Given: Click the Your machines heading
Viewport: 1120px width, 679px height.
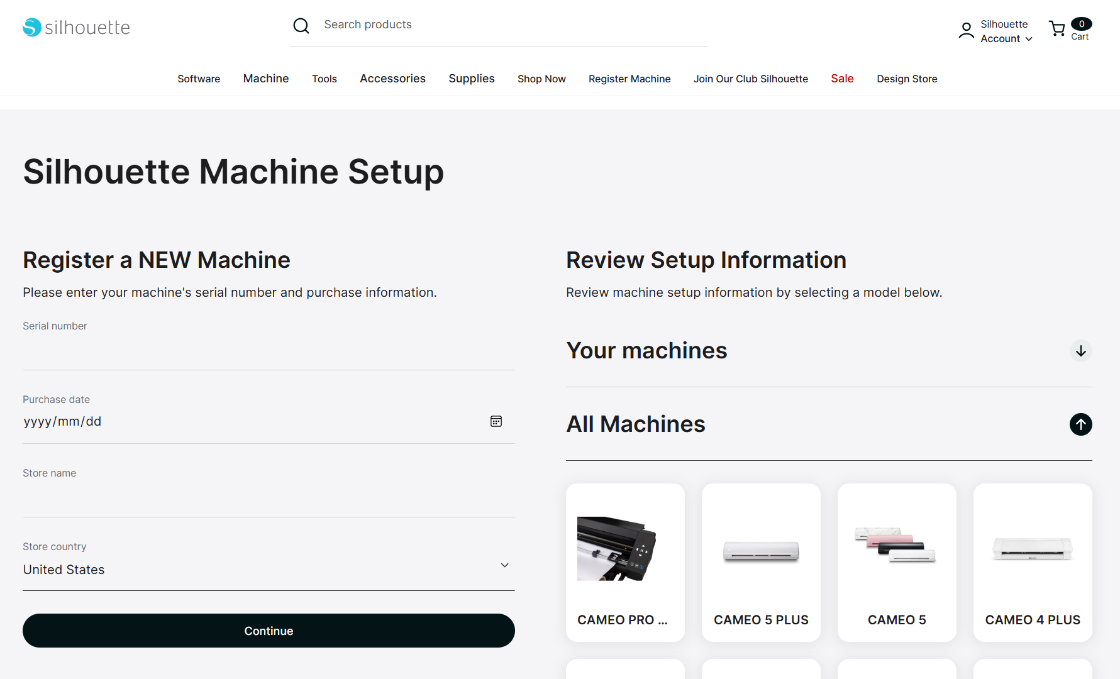Looking at the screenshot, I should (x=646, y=351).
